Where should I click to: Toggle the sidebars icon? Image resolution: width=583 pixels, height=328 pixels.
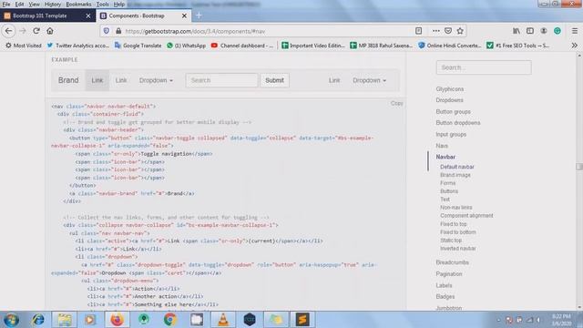coord(530,31)
